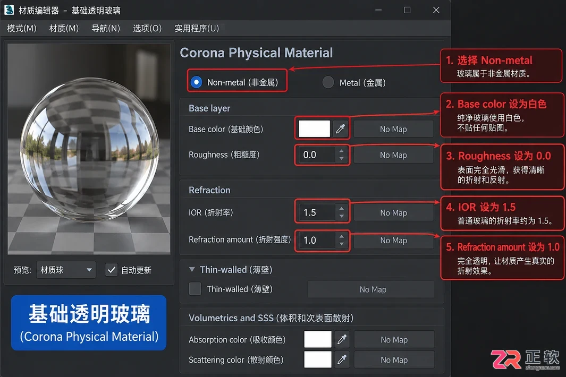Screen dimensions: 566x377
Task: Decrease Refraction amount with the down arrow
Action: [x=342, y=244]
